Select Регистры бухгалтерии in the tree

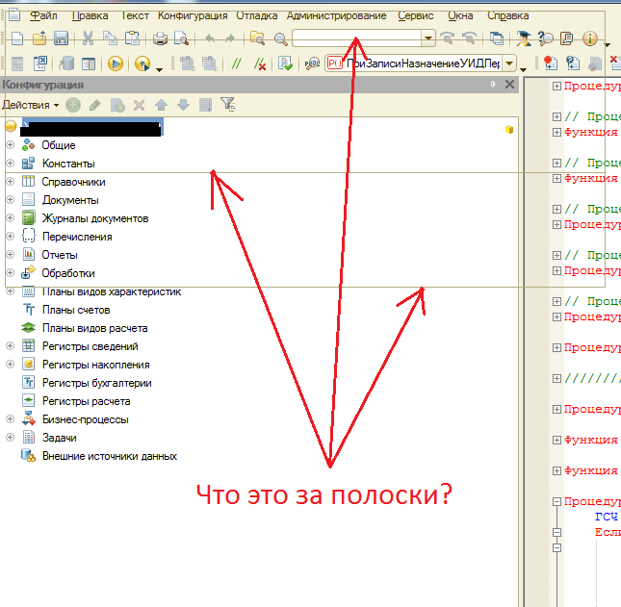pyautogui.click(x=97, y=383)
